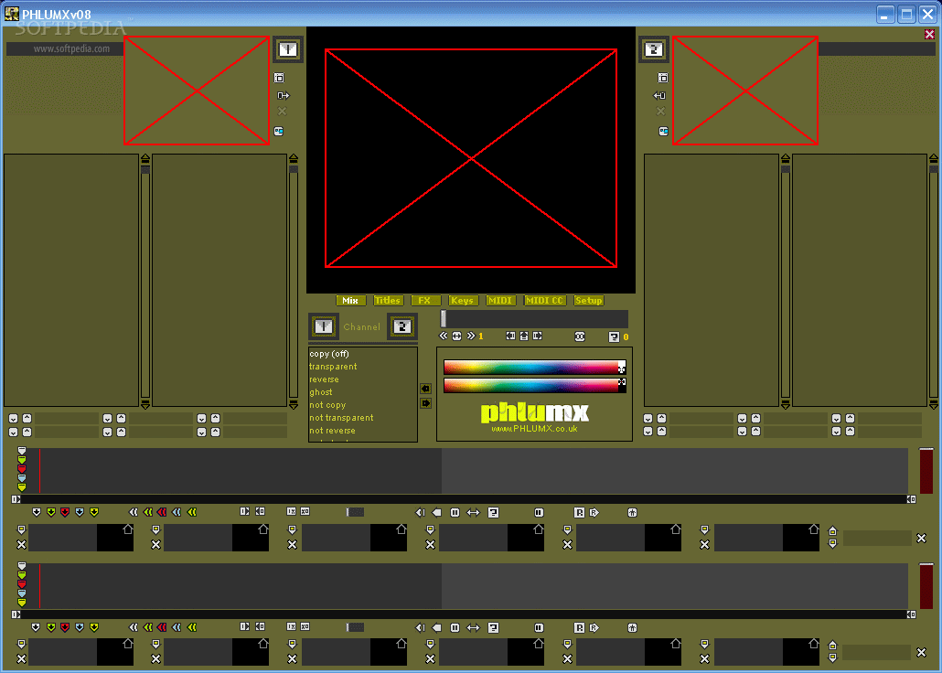Viewport: 942px width, 673px height.
Task: Pause playback under the lower timeline
Action: 455,628
